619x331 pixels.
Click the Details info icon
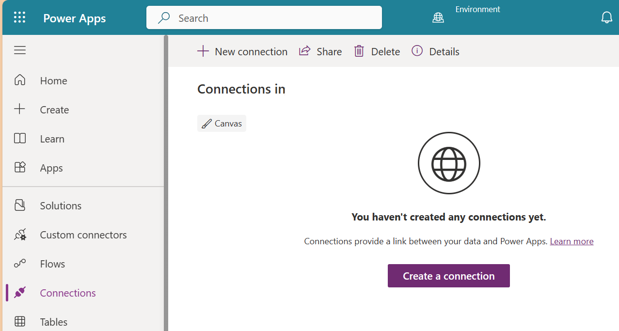(x=417, y=50)
